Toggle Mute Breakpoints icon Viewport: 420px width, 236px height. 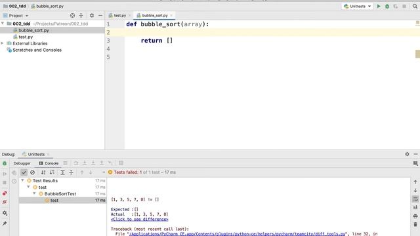[x=5, y=202]
